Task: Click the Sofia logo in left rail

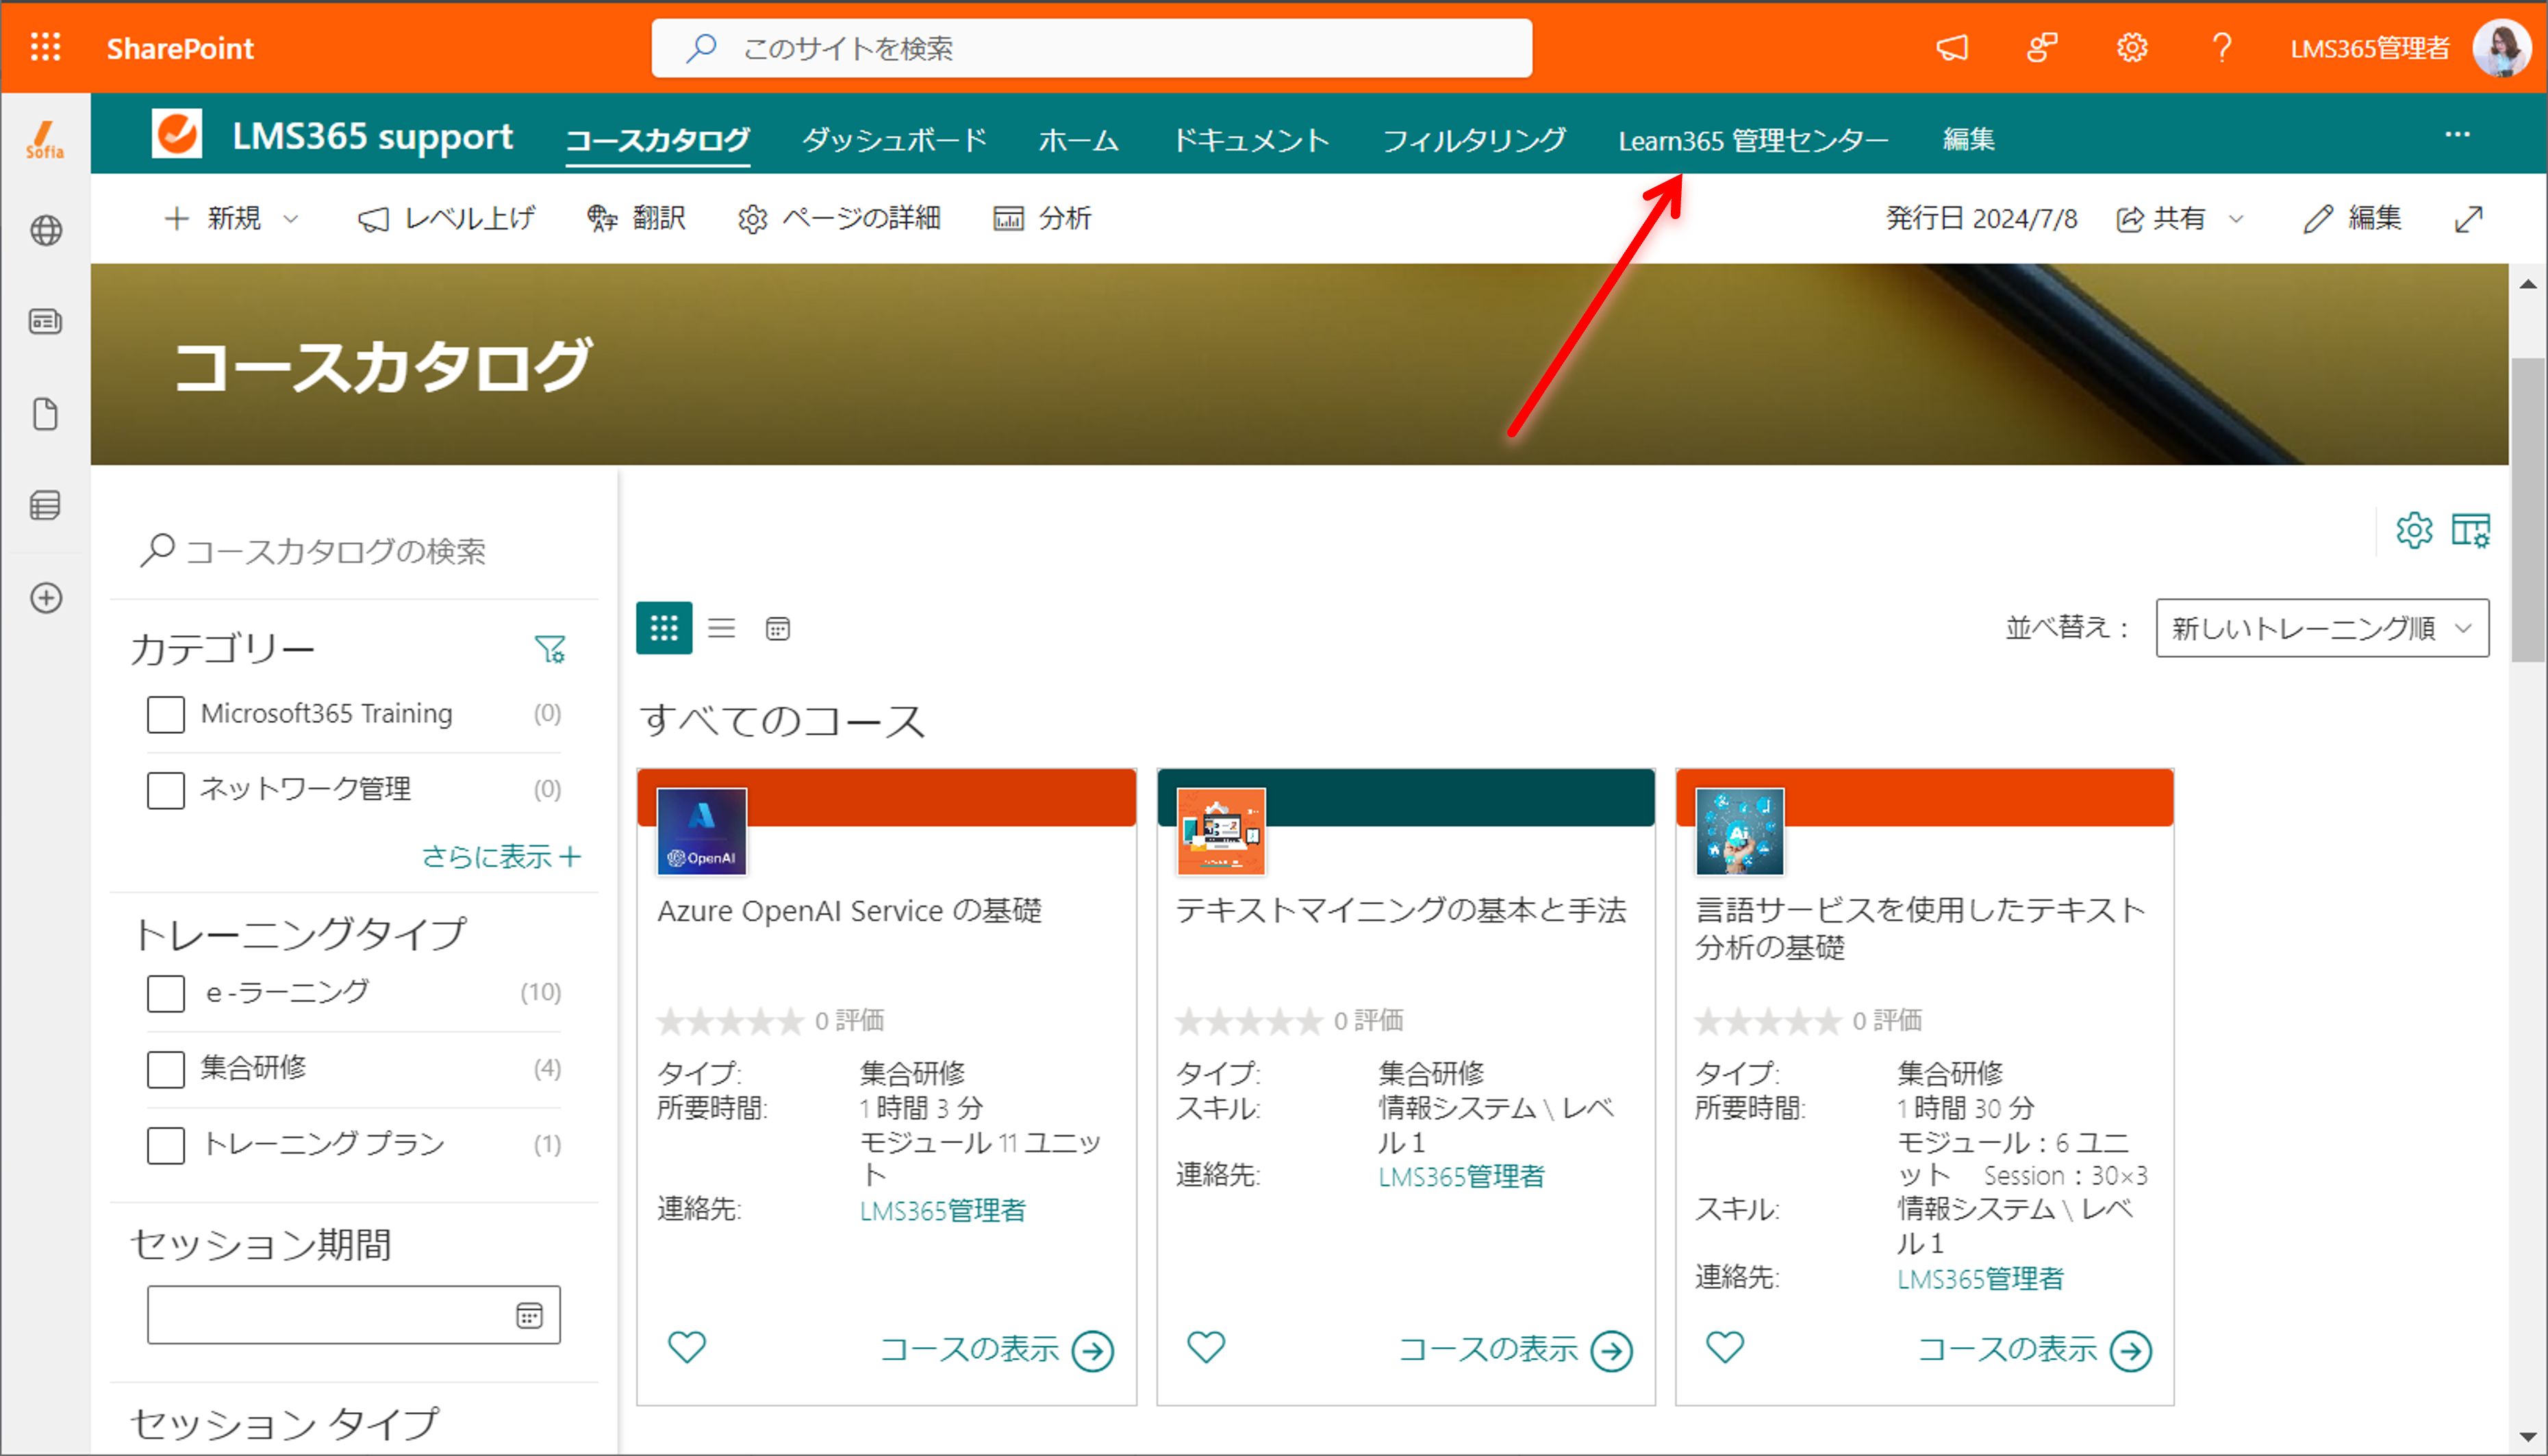Action: pyautogui.click(x=45, y=139)
